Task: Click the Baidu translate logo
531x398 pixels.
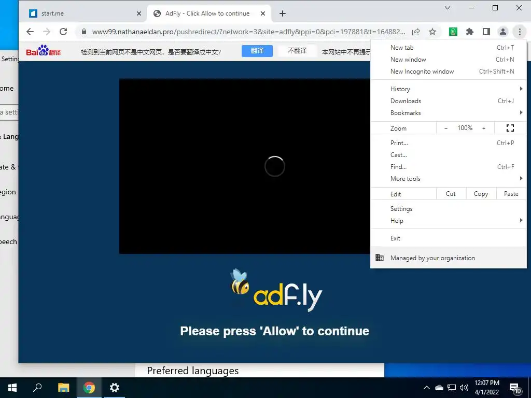Action: [x=44, y=51]
